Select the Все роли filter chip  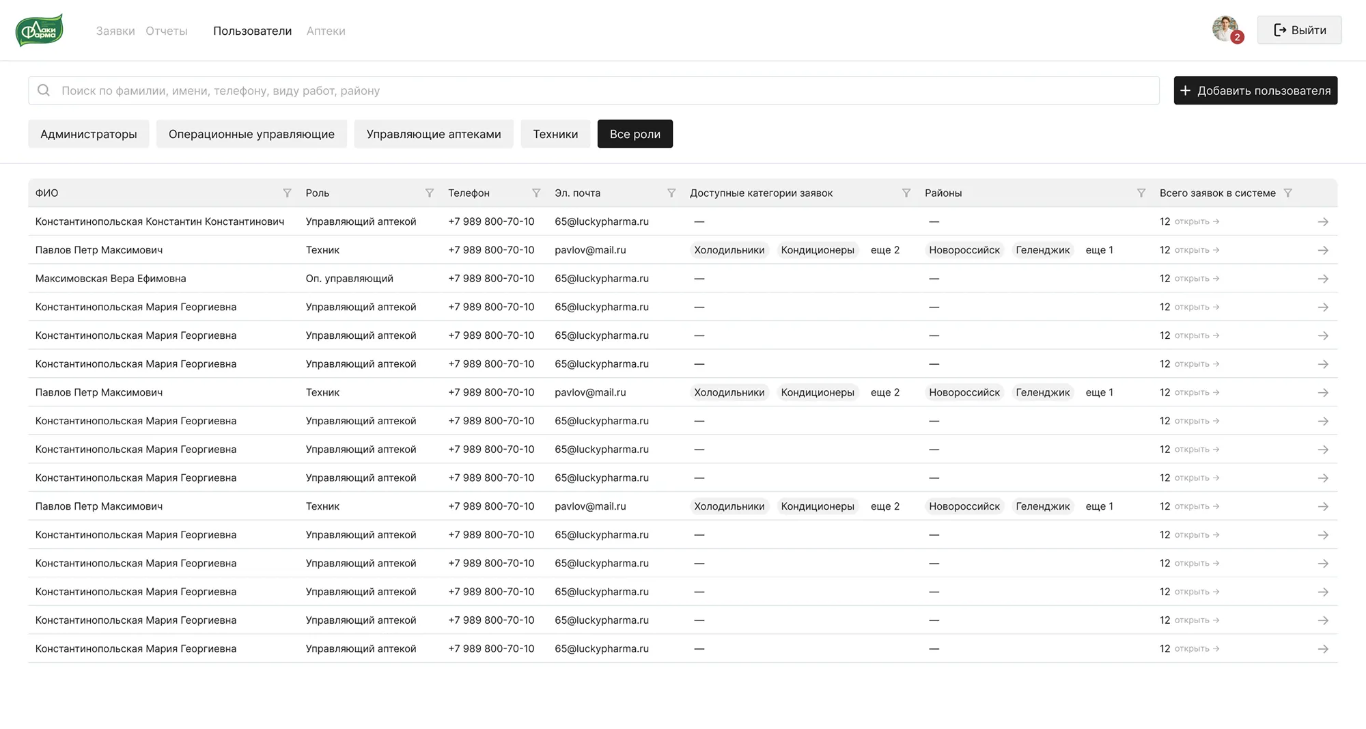click(635, 134)
